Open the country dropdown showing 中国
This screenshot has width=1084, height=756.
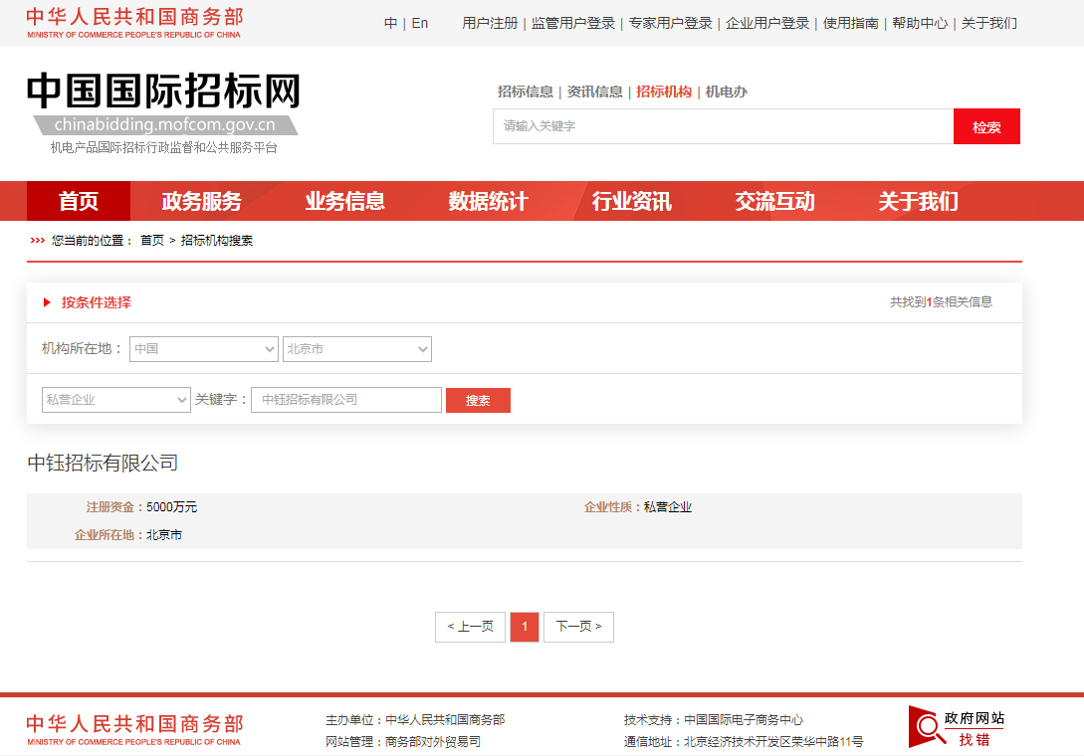[x=204, y=349]
